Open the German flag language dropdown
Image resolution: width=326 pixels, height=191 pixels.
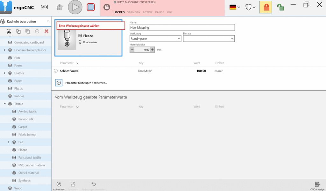click(x=235, y=7)
